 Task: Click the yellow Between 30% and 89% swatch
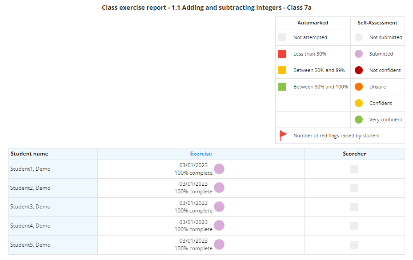[x=282, y=70]
